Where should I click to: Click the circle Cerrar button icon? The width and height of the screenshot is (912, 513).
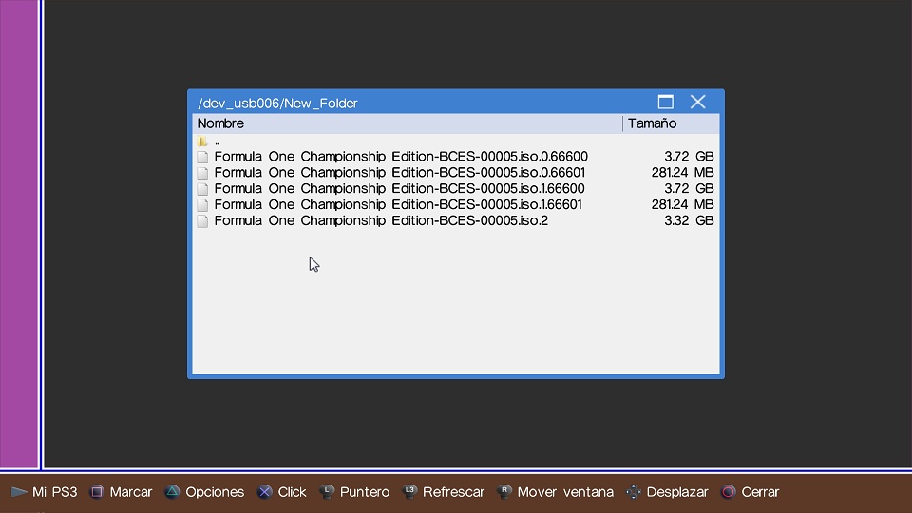click(729, 492)
